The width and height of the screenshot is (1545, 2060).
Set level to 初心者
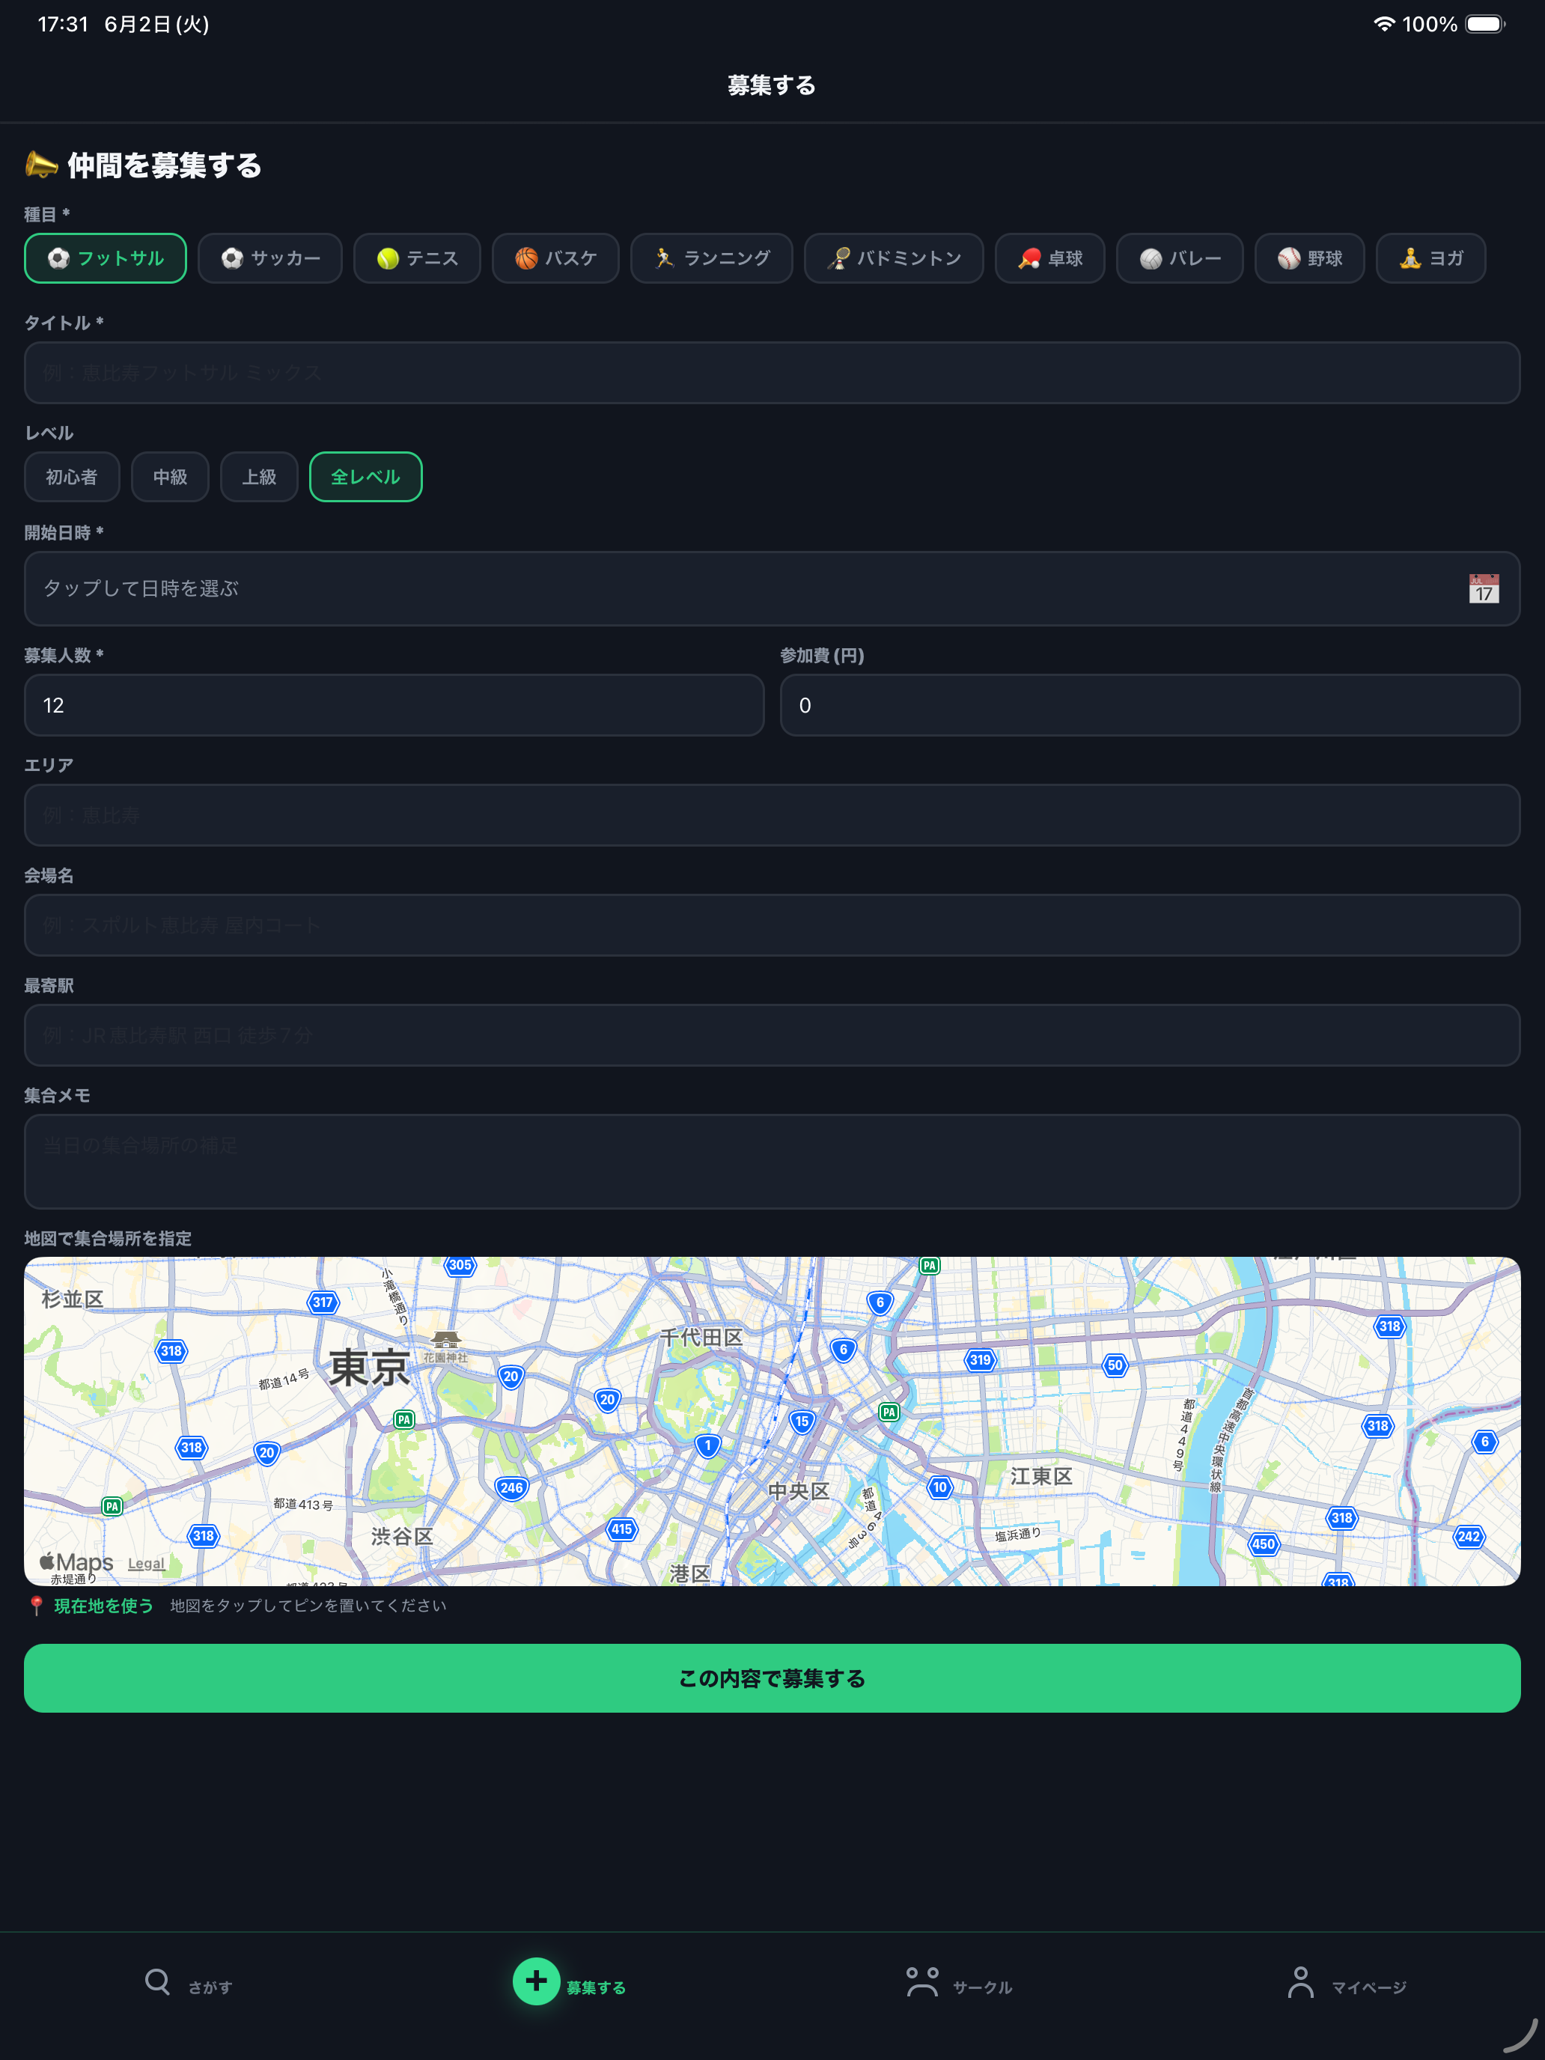(72, 477)
